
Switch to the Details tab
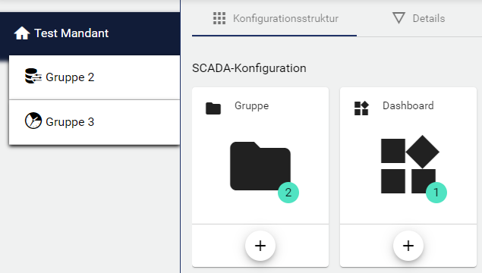pos(419,19)
